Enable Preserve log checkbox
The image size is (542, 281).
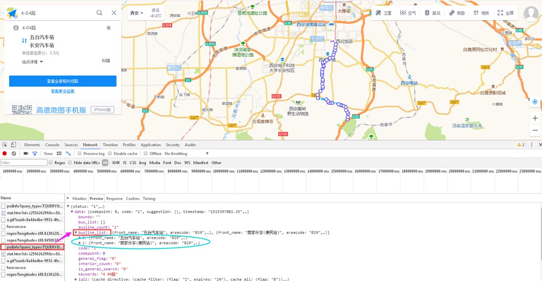(x=79, y=153)
